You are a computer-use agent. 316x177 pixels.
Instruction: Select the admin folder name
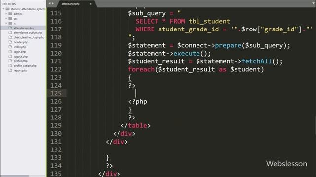[18, 14]
